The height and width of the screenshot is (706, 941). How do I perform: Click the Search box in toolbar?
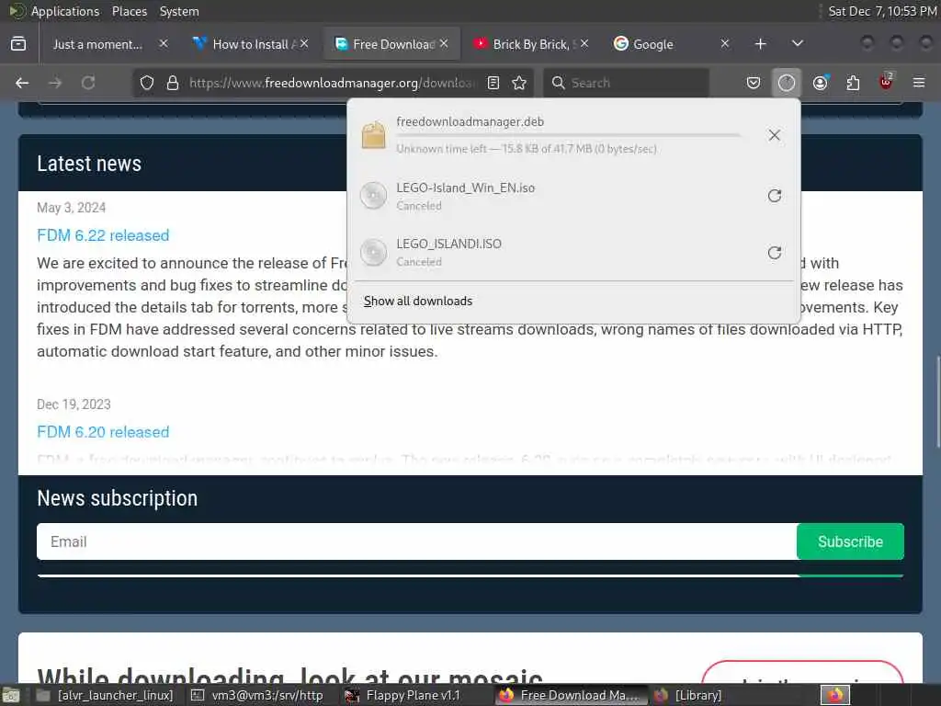[627, 83]
